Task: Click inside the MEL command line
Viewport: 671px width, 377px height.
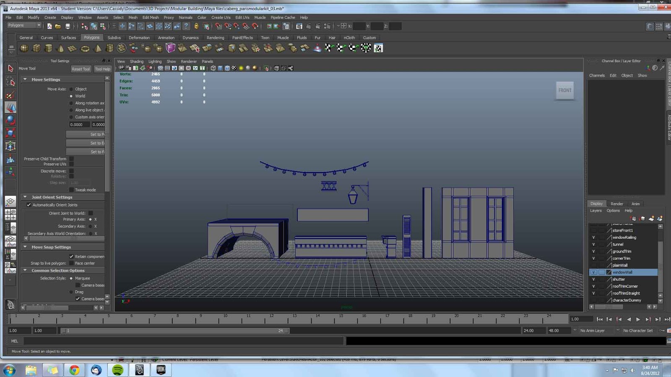Action: point(168,341)
